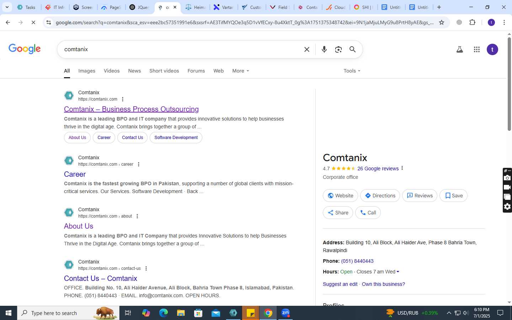This screenshot has height=320, width=512.
Task: Open the Google apps grid
Action: click(x=477, y=49)
